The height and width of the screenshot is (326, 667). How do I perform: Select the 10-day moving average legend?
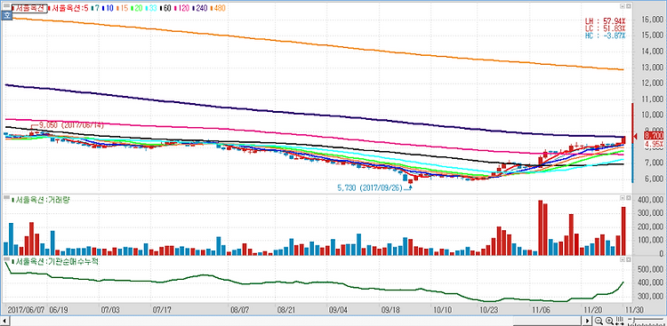coord(108,8)
